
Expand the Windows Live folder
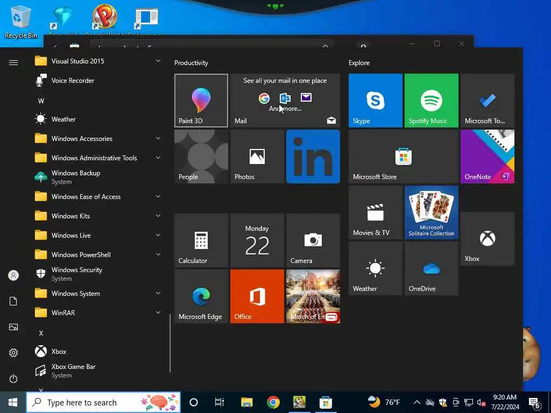98,235
